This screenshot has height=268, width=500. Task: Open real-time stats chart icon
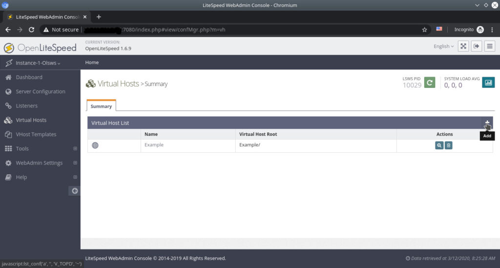point(488,82)
